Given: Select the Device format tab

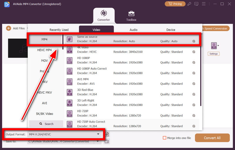Looking at the screenshot, I should [x=171, y=30].
